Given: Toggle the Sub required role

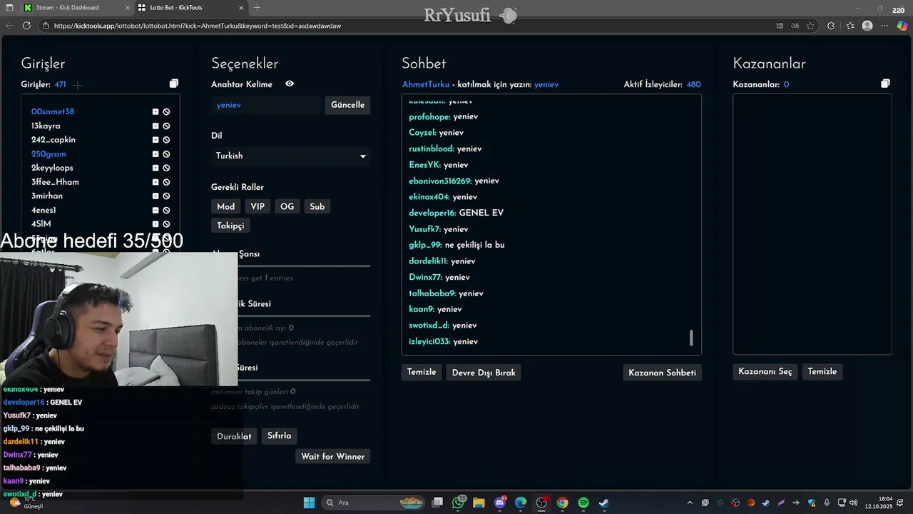Looking at the screenshot, I should pos(317,206).
